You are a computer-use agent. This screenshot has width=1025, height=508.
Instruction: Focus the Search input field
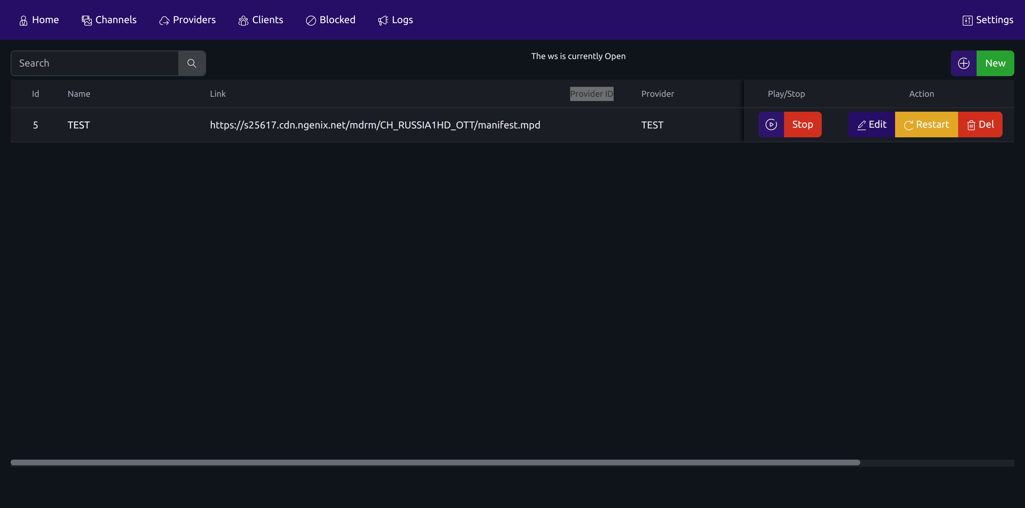pyautogui.click(x=95, y=63)
